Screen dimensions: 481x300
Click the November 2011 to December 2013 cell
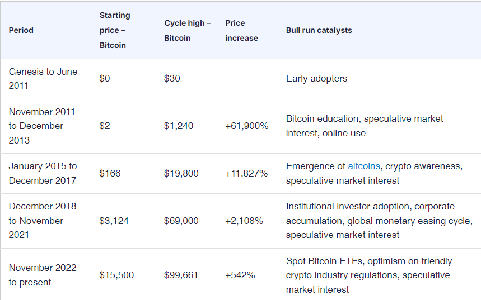tap(42, 126)
